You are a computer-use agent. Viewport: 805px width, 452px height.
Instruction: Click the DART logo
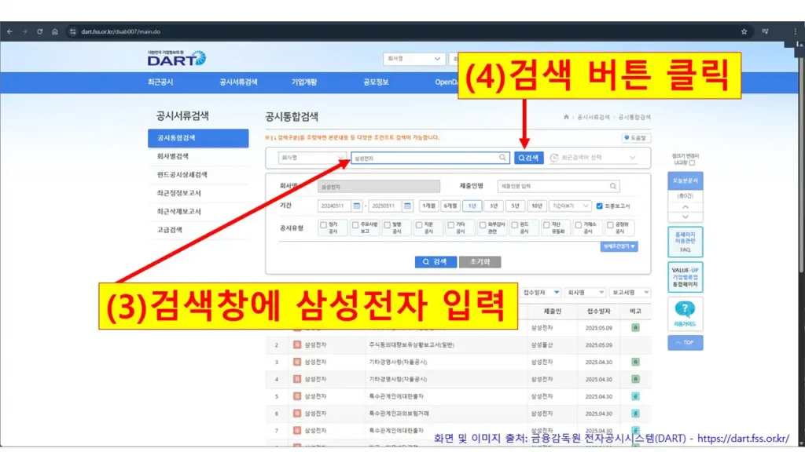click(177, 58)
